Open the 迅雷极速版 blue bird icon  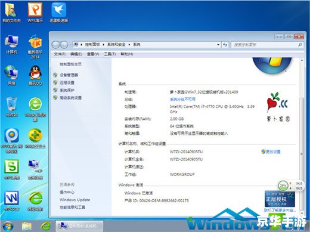point(59,13)
